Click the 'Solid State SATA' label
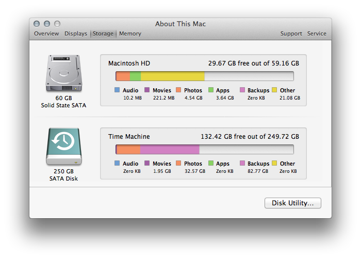The height and width of the screenshot is (259, 361). pos(63,105)
